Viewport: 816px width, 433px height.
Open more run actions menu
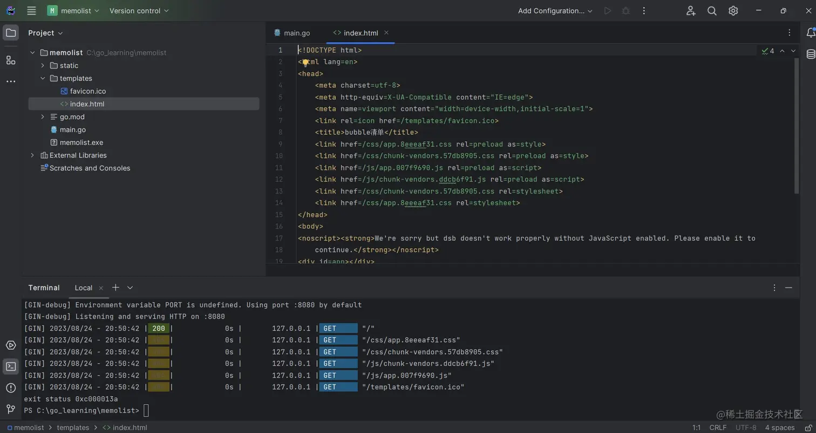pyautogui.click(x=643, y=11)
